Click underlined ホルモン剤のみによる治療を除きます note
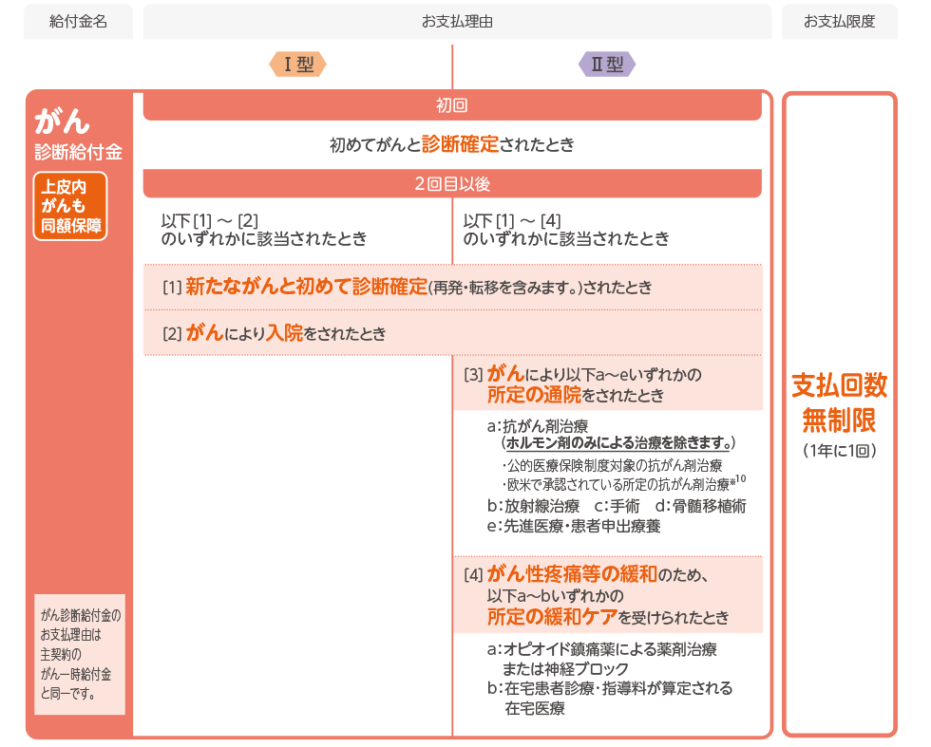The width and height of the screenshot is (931, 747). click(618, 442)
